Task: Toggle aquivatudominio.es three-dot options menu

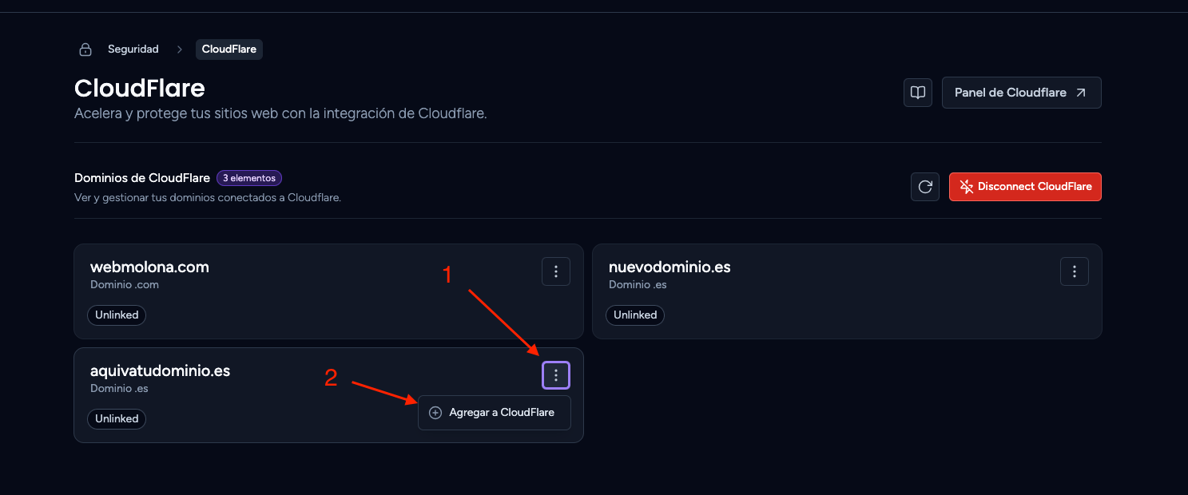Action: pyautogui.click(x=556, y=375)
